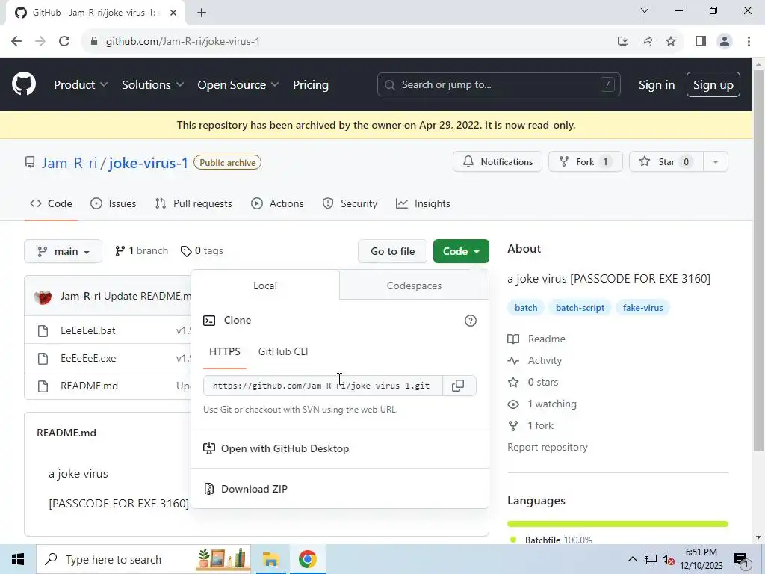Click the star icon on Star button
The width and height of the screenshot is (765, 574).
coord(645,161)
